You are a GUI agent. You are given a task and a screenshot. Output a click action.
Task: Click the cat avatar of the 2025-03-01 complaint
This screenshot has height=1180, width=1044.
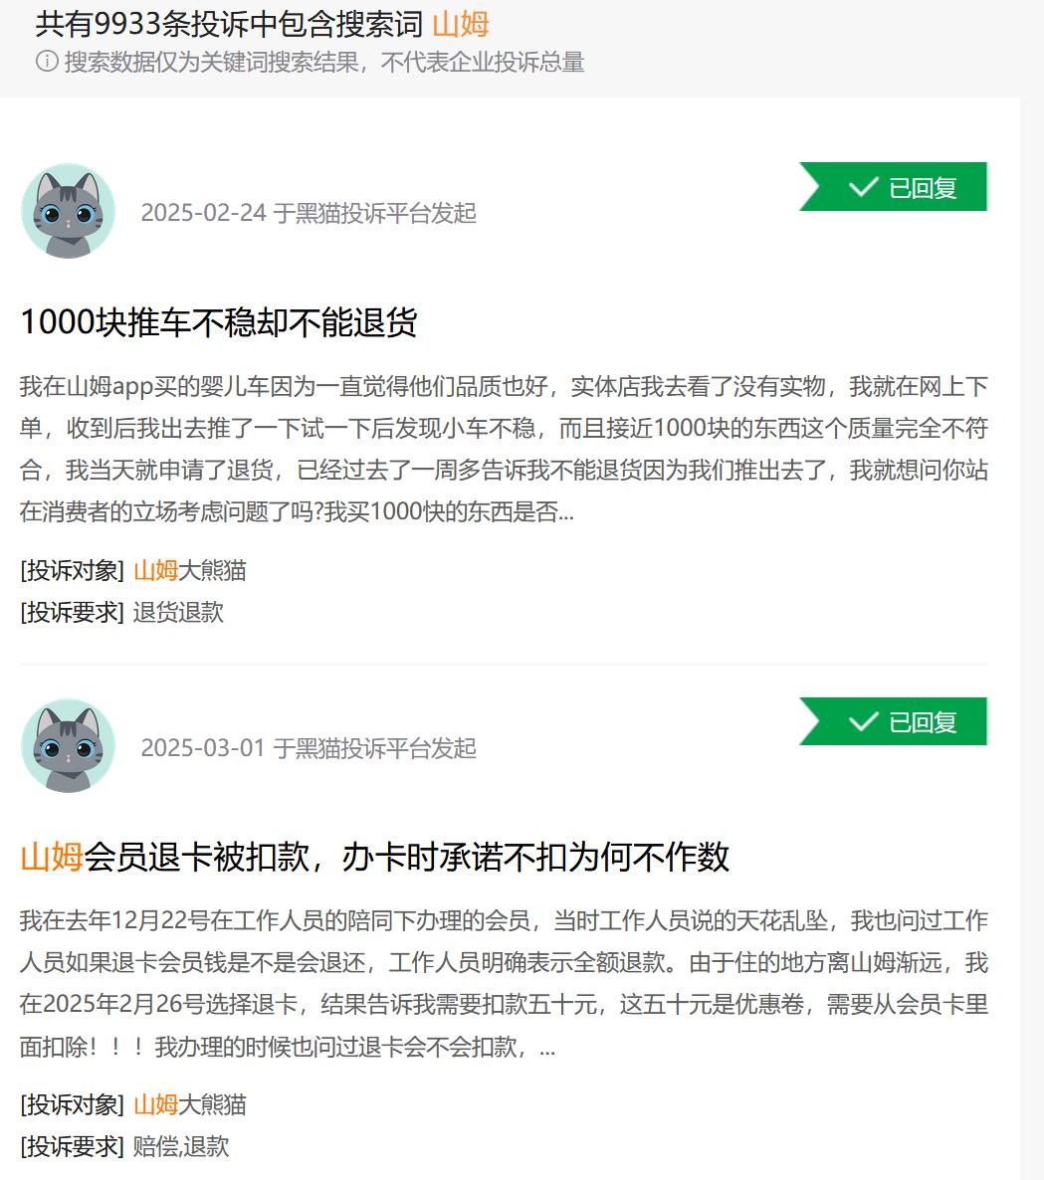pos(68,746)
